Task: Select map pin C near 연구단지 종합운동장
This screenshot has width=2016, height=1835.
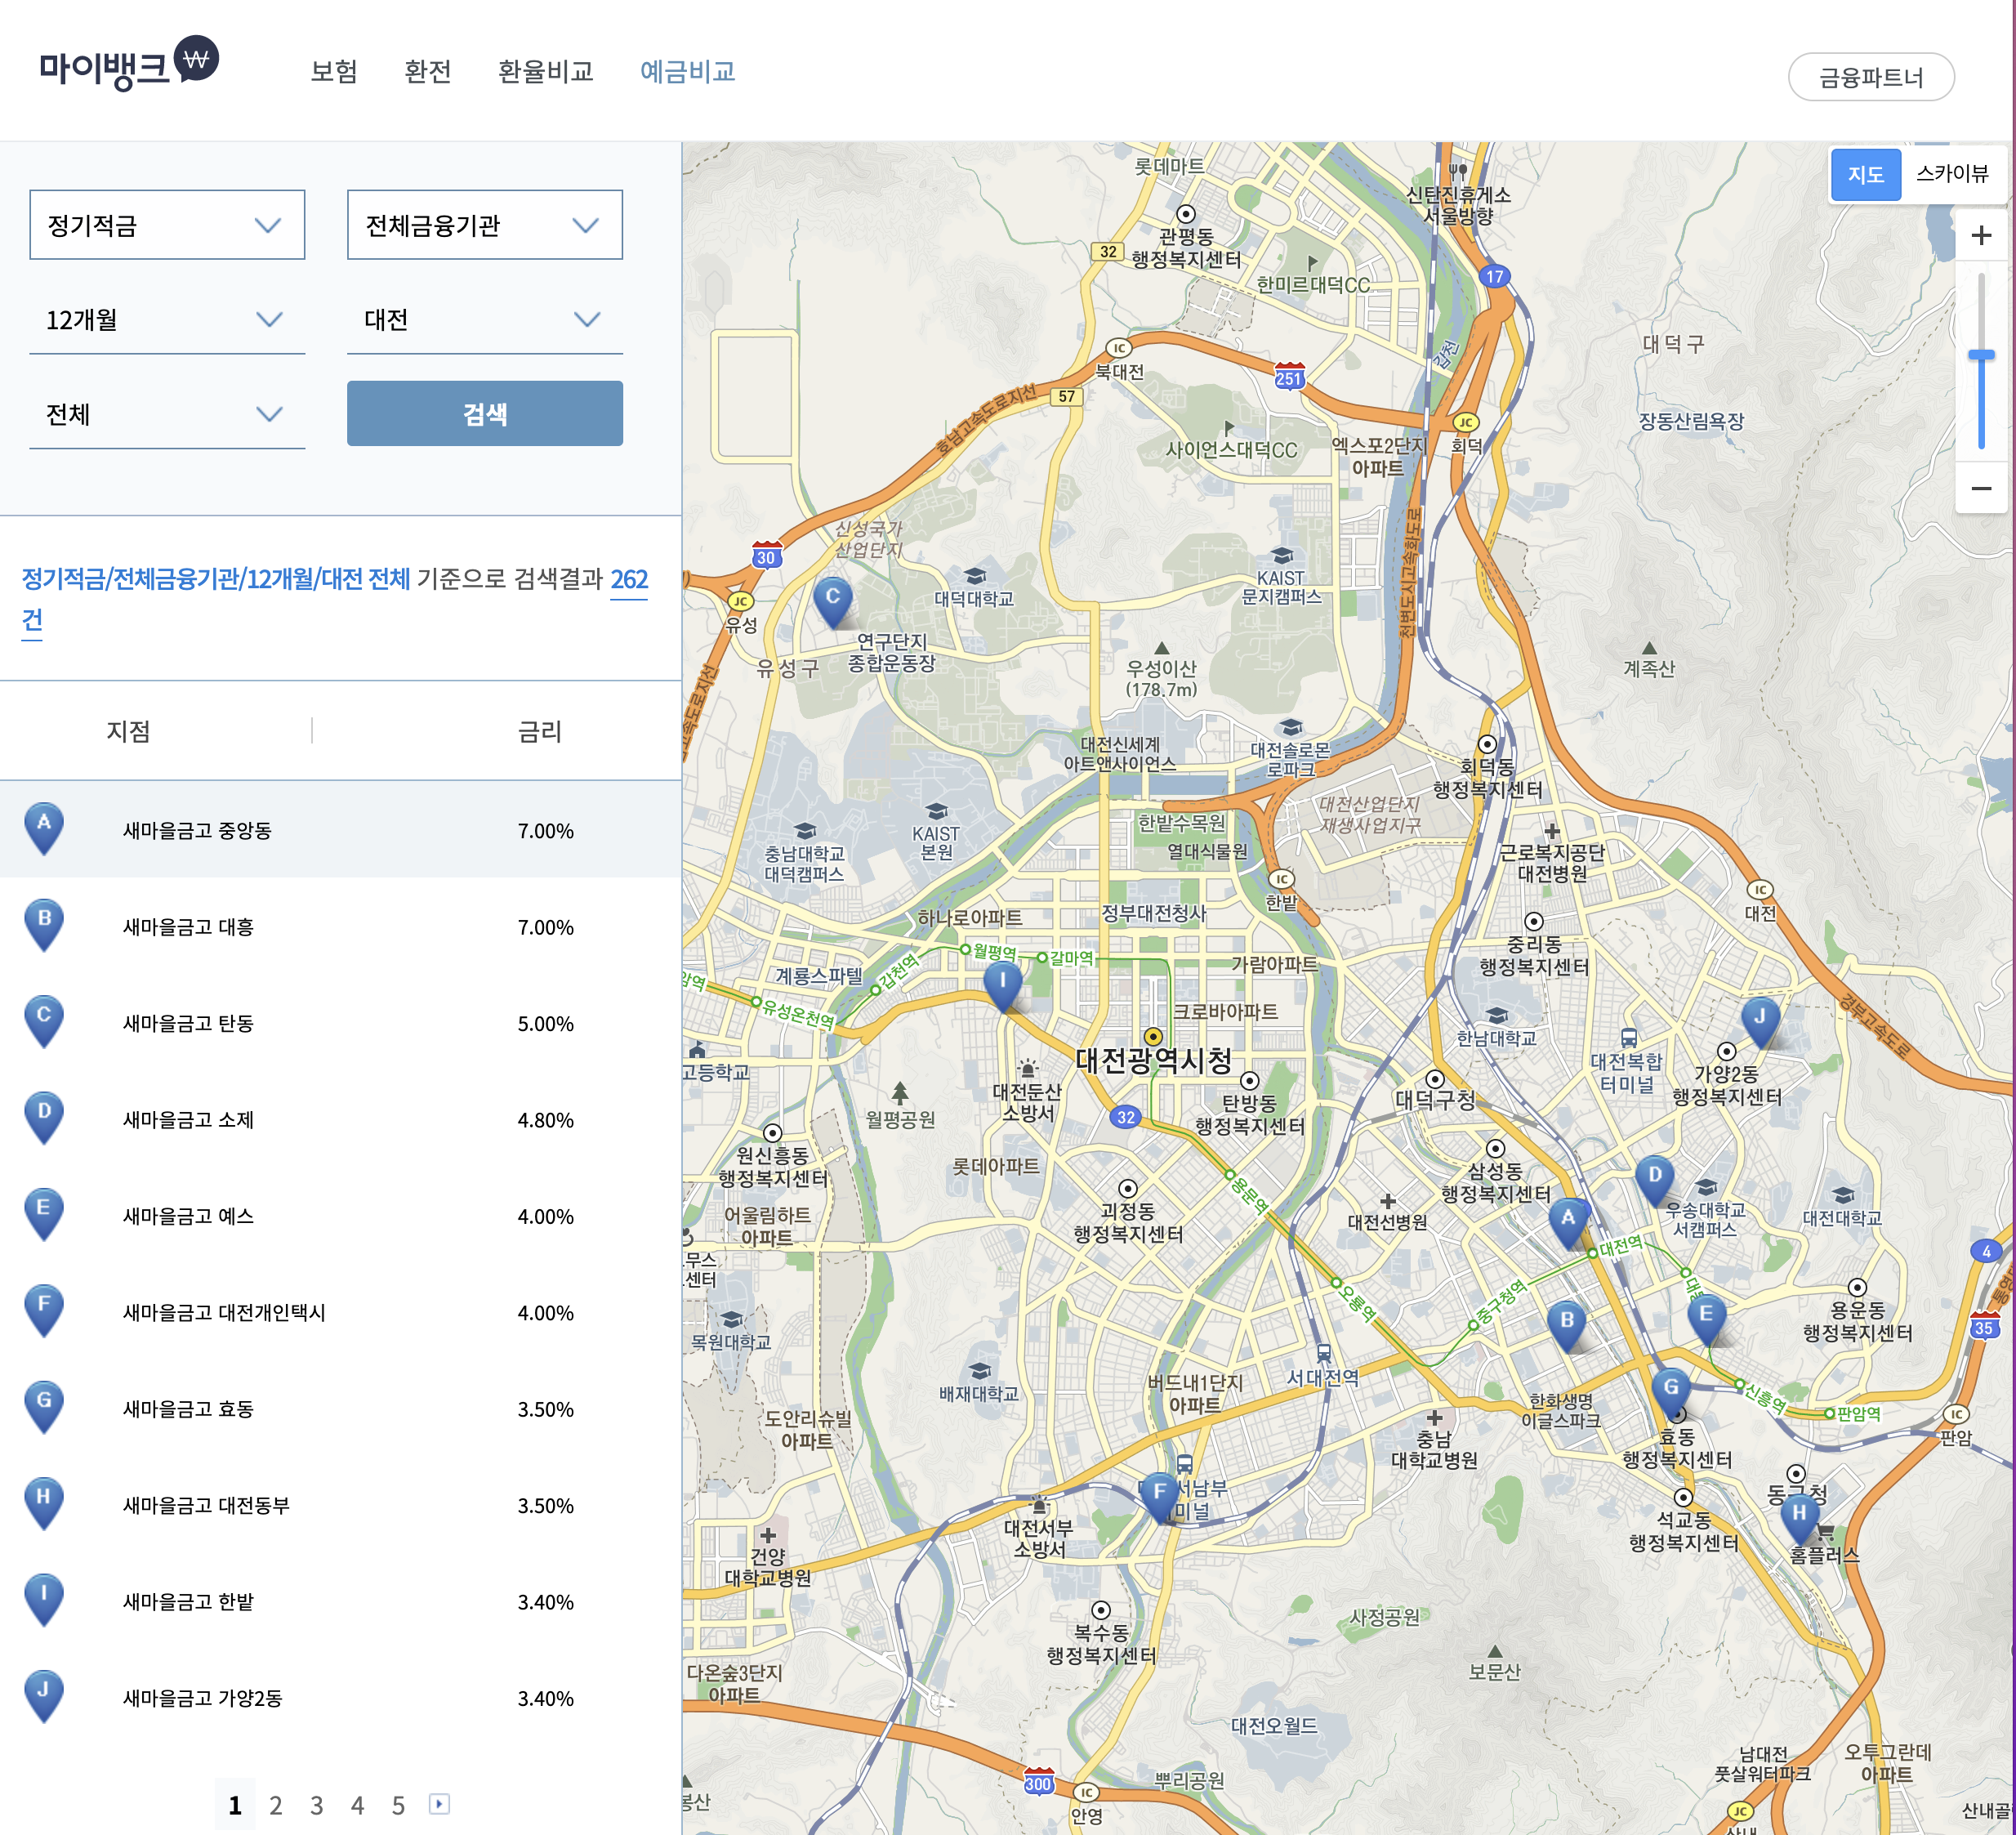Action: point(832,602)
